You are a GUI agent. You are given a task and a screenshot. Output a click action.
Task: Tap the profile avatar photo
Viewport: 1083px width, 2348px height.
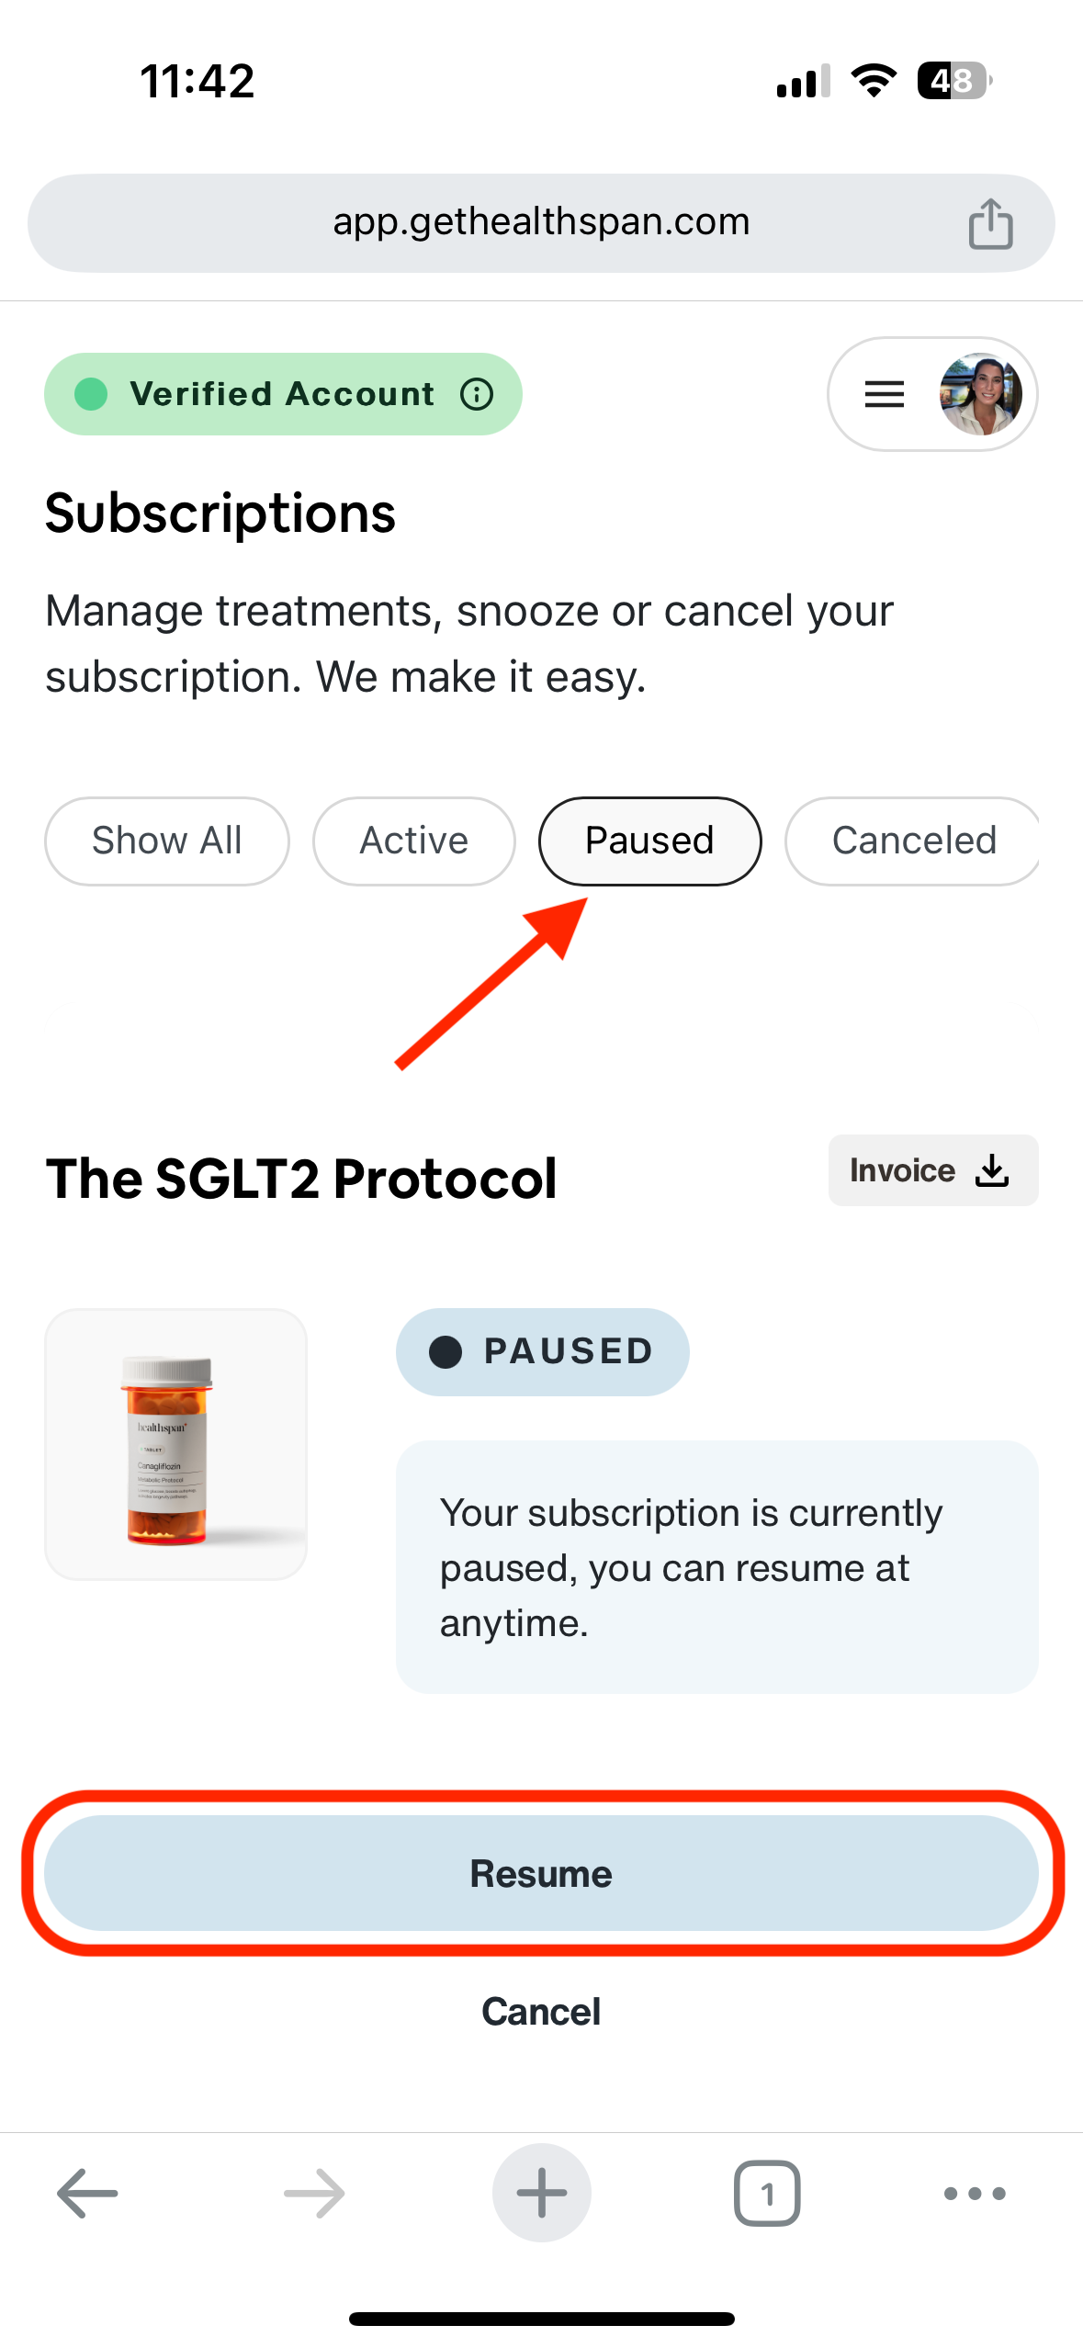click(980, 394)
